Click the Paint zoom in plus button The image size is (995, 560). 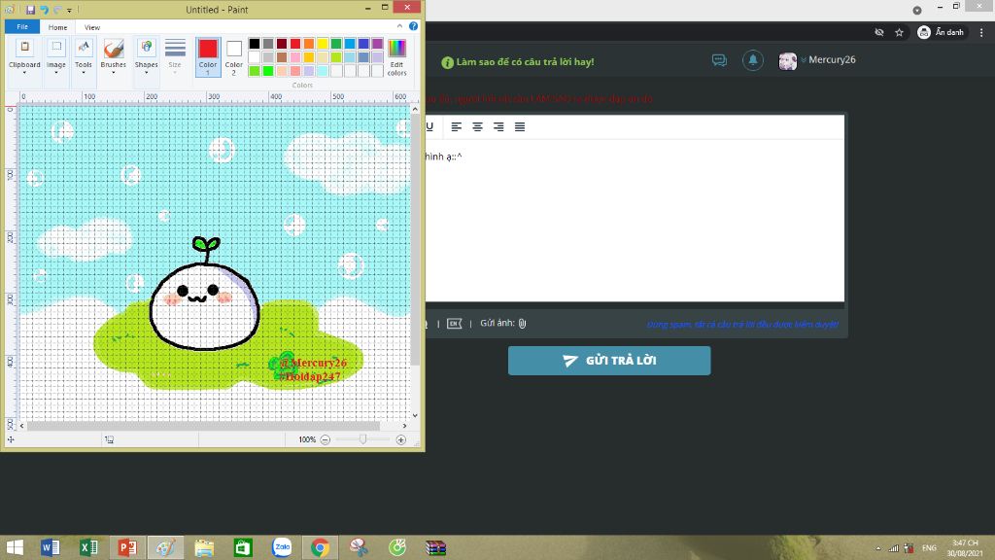pyautogui.click(x=401, y=439)
